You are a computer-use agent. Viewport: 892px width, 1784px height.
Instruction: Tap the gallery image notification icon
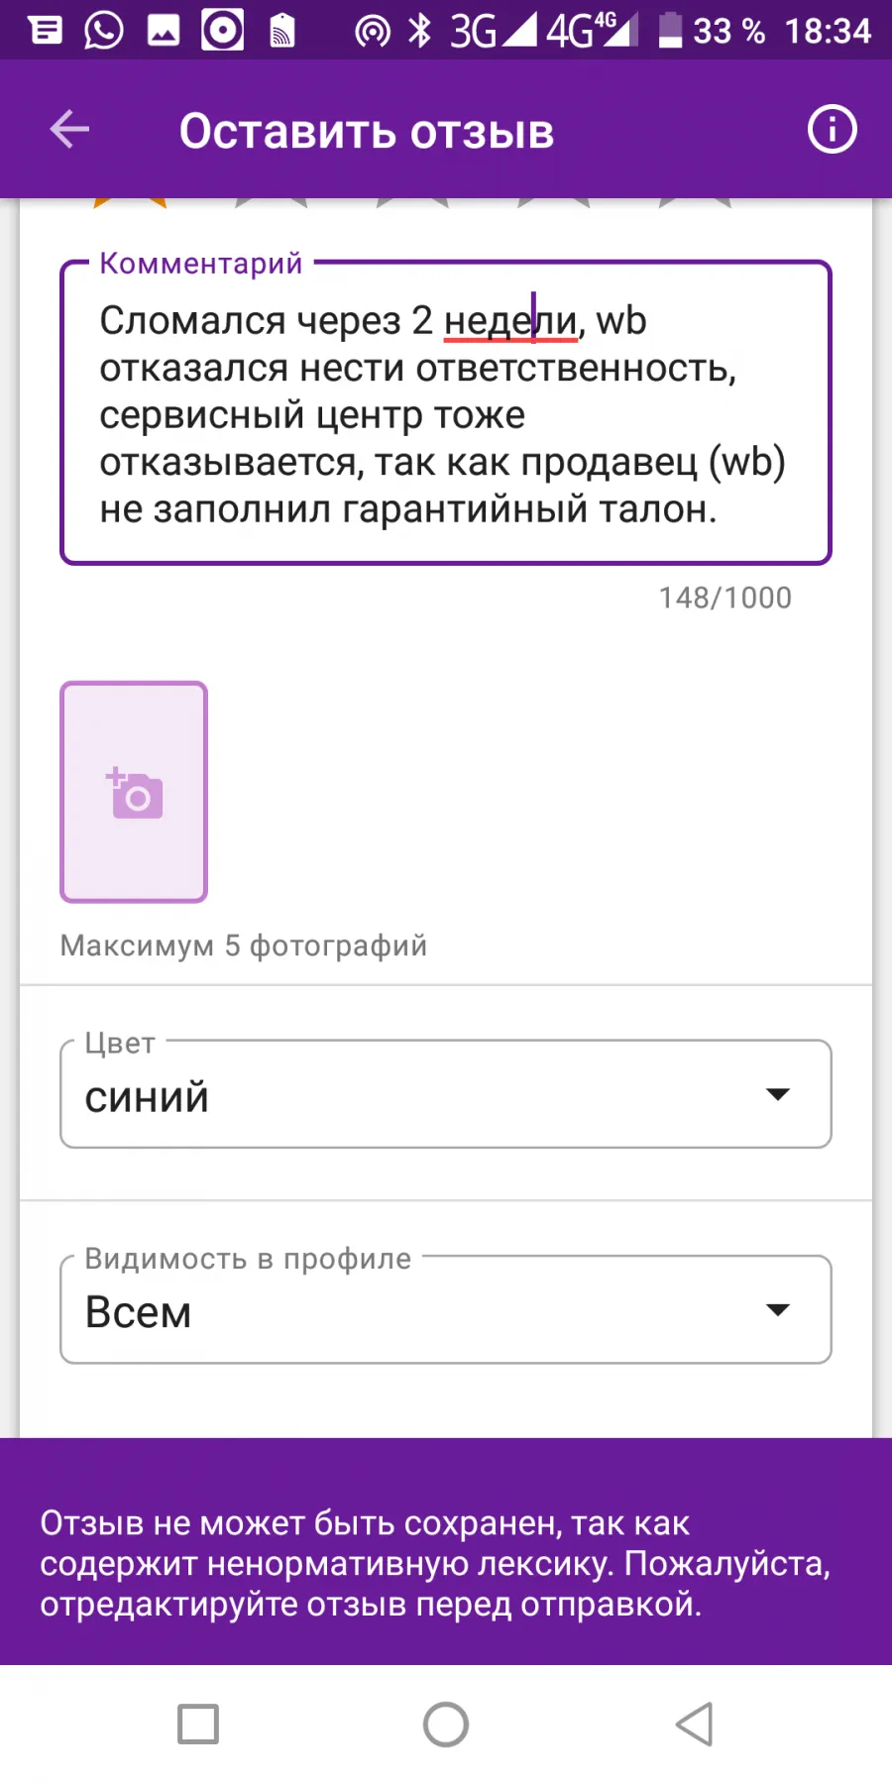click(164, 31)
